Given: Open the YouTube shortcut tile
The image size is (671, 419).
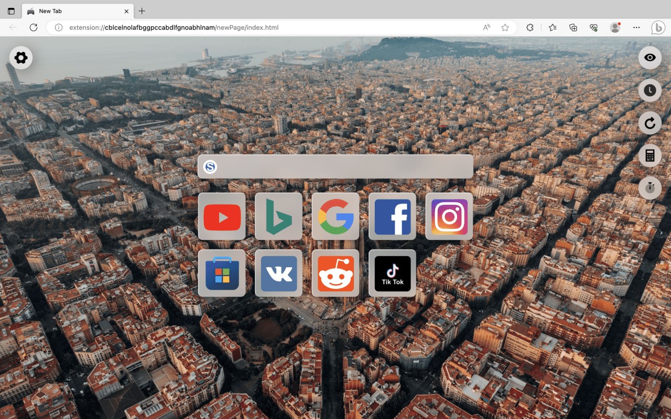Looking at the screenshot, I should click(222, 216).
